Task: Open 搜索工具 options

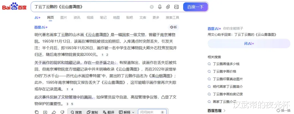Action: 172,18
